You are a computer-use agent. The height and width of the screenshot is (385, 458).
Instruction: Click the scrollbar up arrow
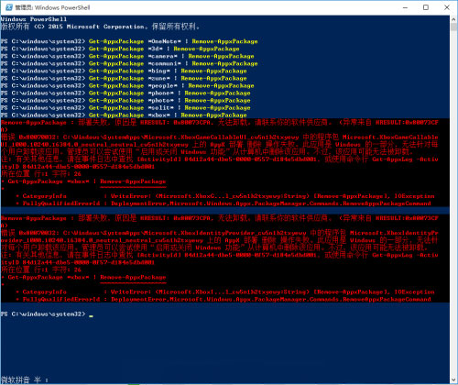453,18
